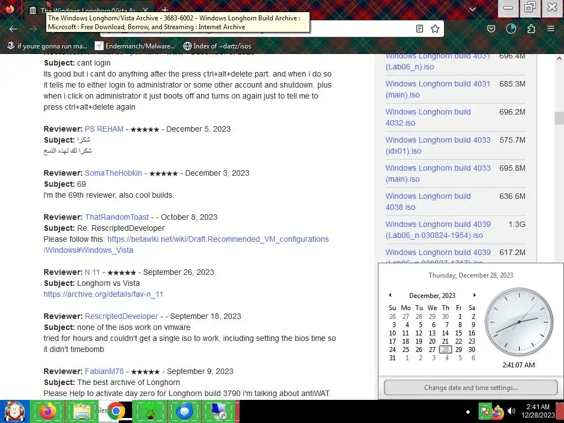Open 'Index of ~dartz/isos' bookmark
Screen dimensions: 564x423
tap(217, 46)
